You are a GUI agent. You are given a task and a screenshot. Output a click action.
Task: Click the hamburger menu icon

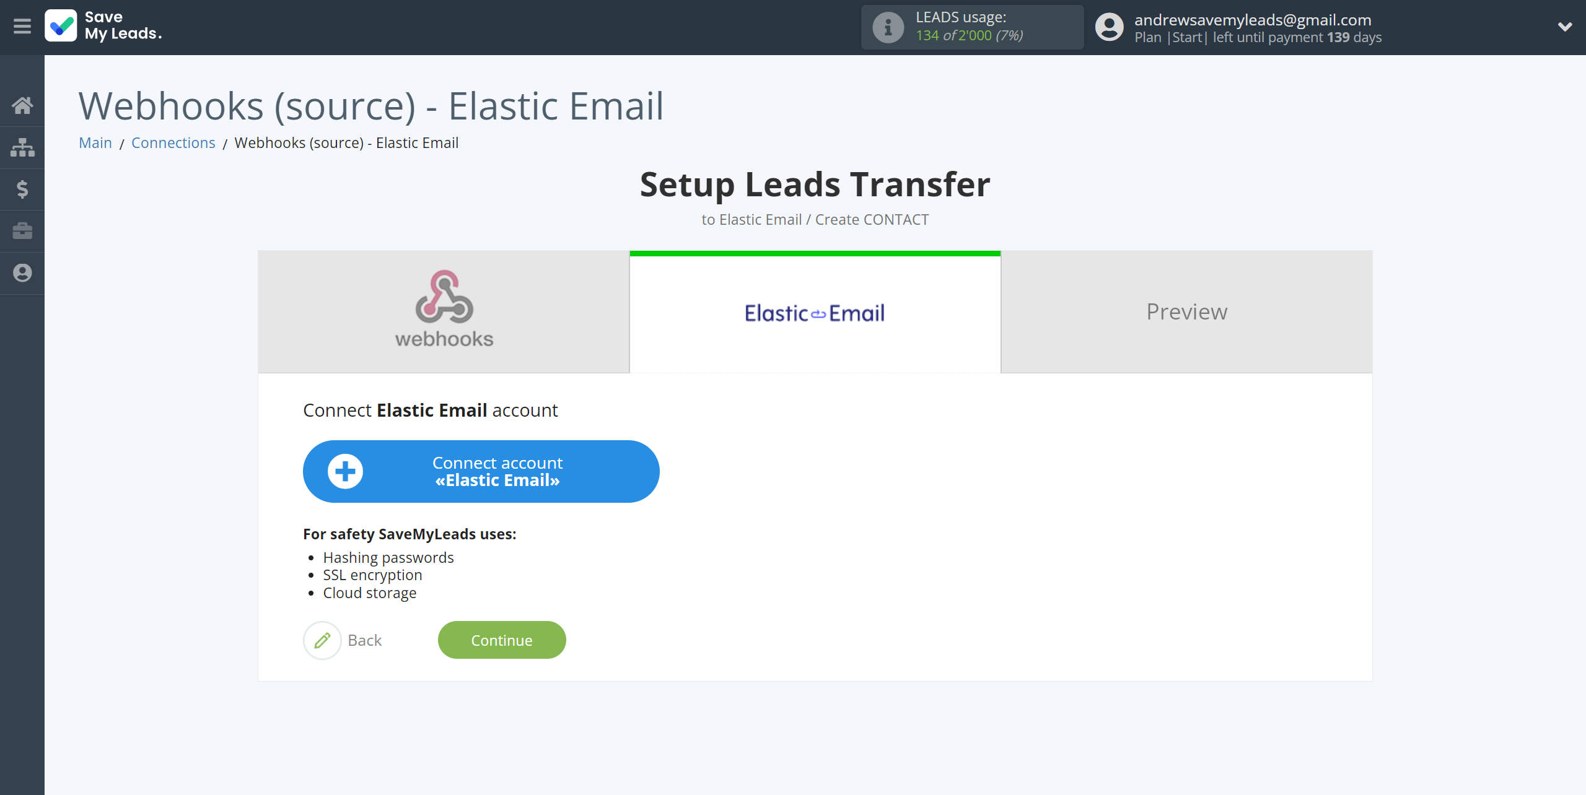[22, 27]
